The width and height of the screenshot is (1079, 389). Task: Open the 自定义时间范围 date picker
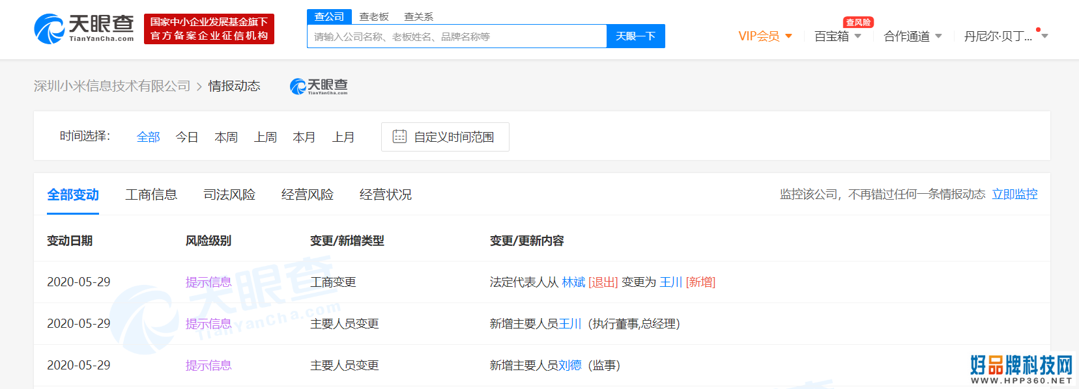pos(445,137)
